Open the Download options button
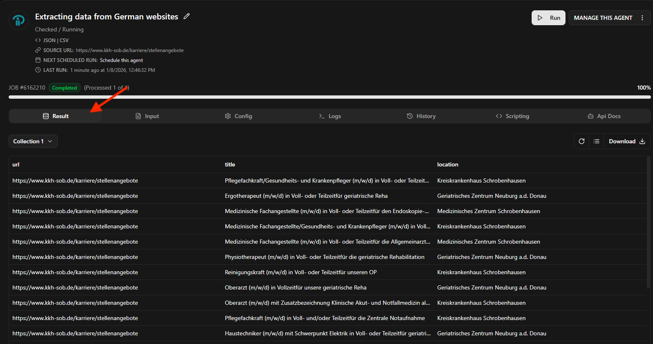The width and height of the screenshot is (653, 344). coord(627,141)
